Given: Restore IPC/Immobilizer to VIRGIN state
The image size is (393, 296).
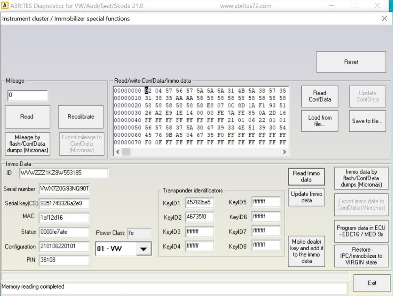Looking at the screenshot, I should pos(361,256).
